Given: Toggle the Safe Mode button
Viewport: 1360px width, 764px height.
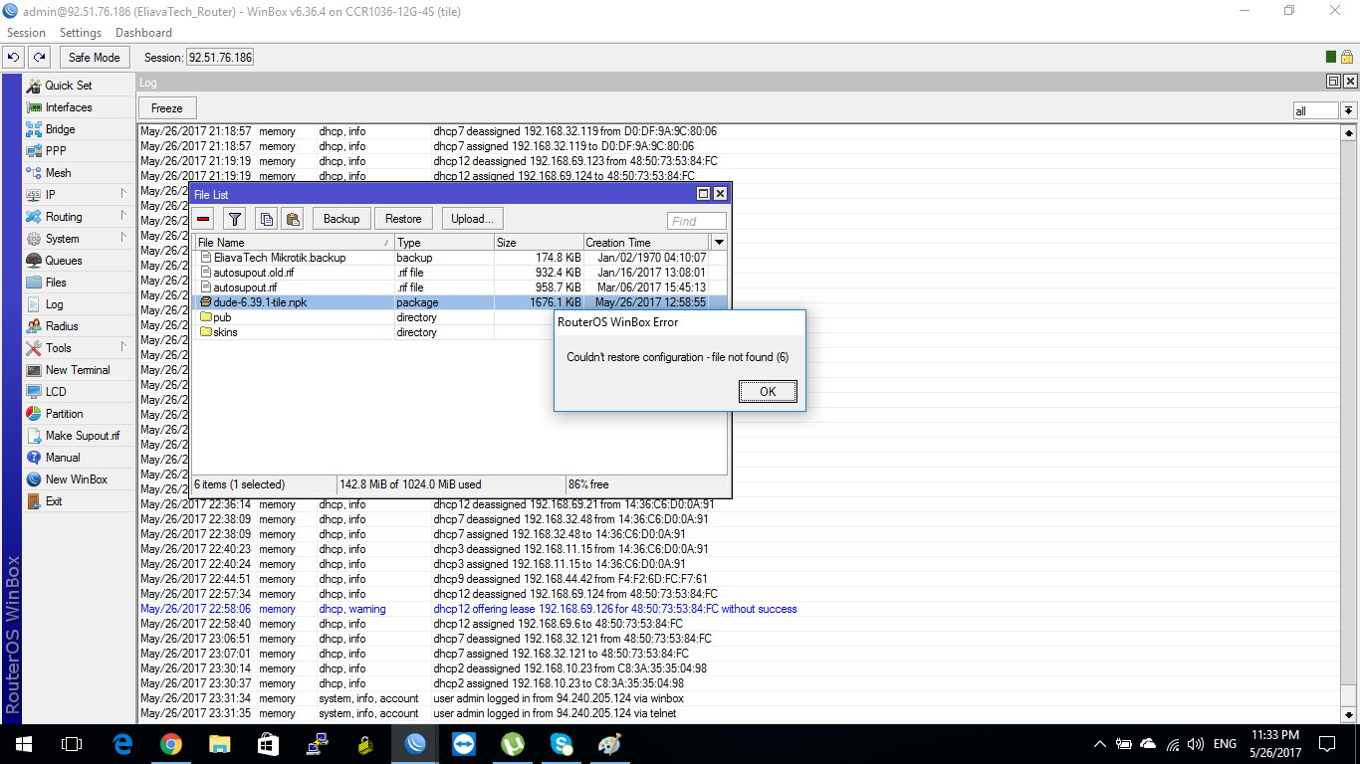Looking at the screenshot, I should tap(95, 58).
